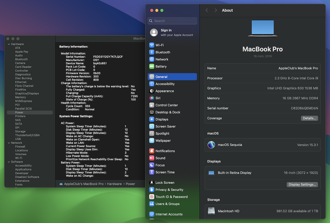Click the Network globe icon in Settings

coord(152,59)
